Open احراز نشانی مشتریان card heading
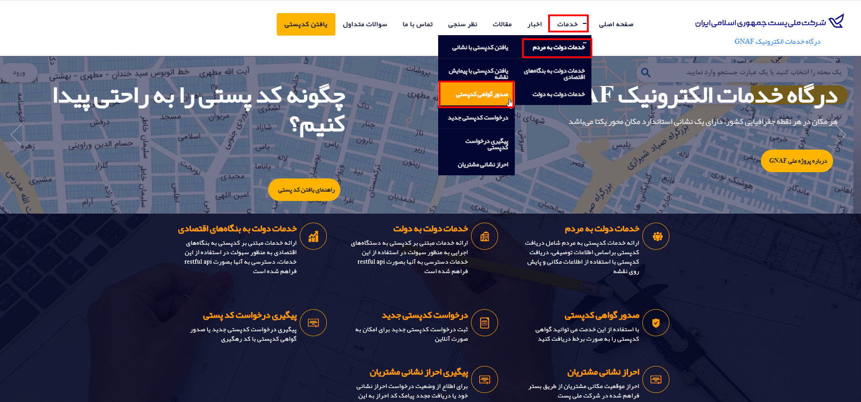The height and width of the screenshot is (402, 861). click(603, 372)
